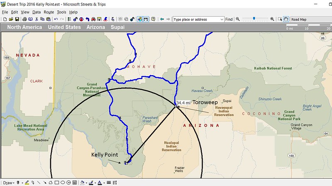Screen dimensions: 332x186
Task: Click the import data download icon
Action: (x=99, y=19)
